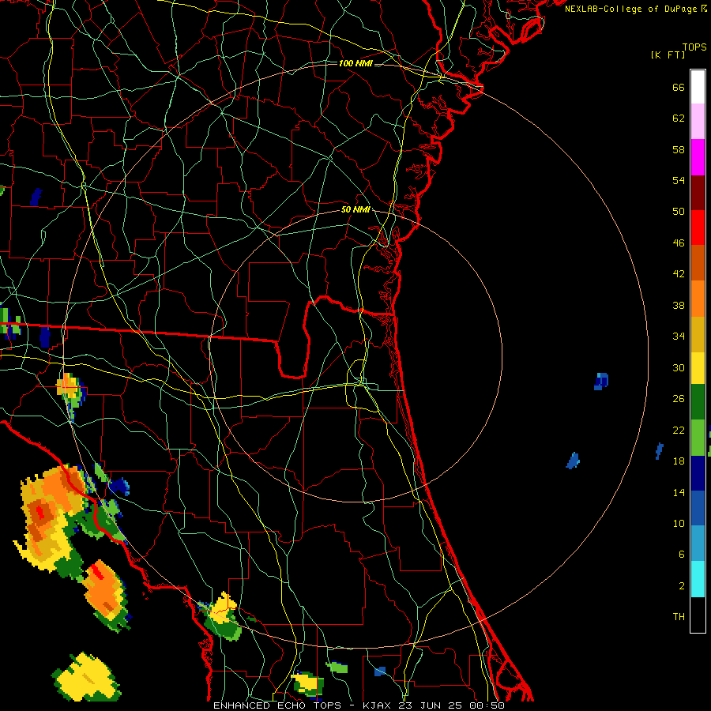Image resolution: width=711 pixels, height=711 pixels.
Task: Select the bright yellow legend swatch
Action: pos(698,367)
